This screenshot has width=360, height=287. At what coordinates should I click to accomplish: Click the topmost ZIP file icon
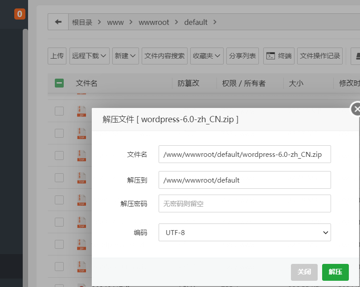pyautogui.click(x=82, y=111)
